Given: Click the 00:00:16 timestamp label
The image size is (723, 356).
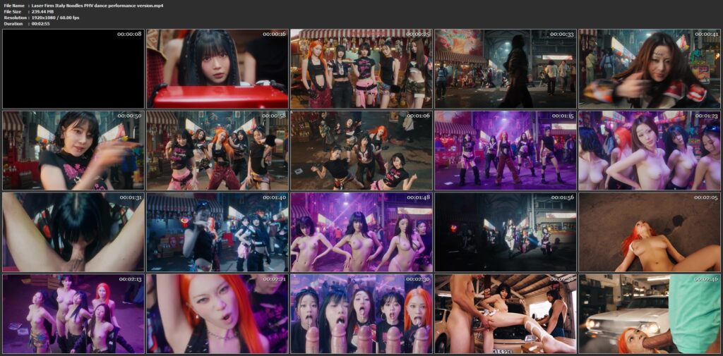Looking at the screenshot, I should (x=274, y=34).
